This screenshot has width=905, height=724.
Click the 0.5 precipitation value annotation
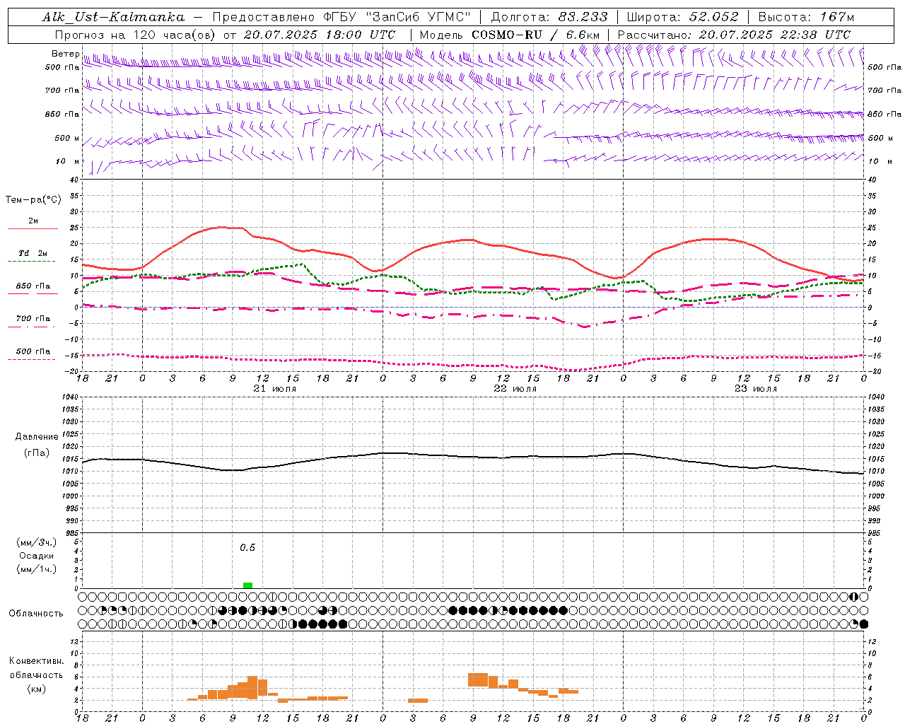[x=247, y=548]
